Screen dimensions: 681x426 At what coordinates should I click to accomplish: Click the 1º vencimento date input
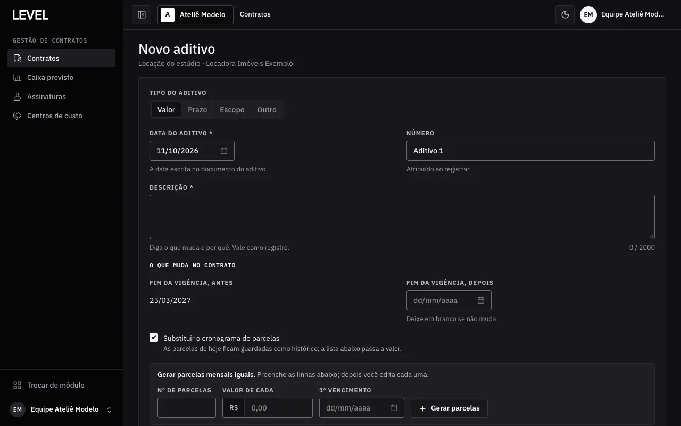tap(362, 408)
